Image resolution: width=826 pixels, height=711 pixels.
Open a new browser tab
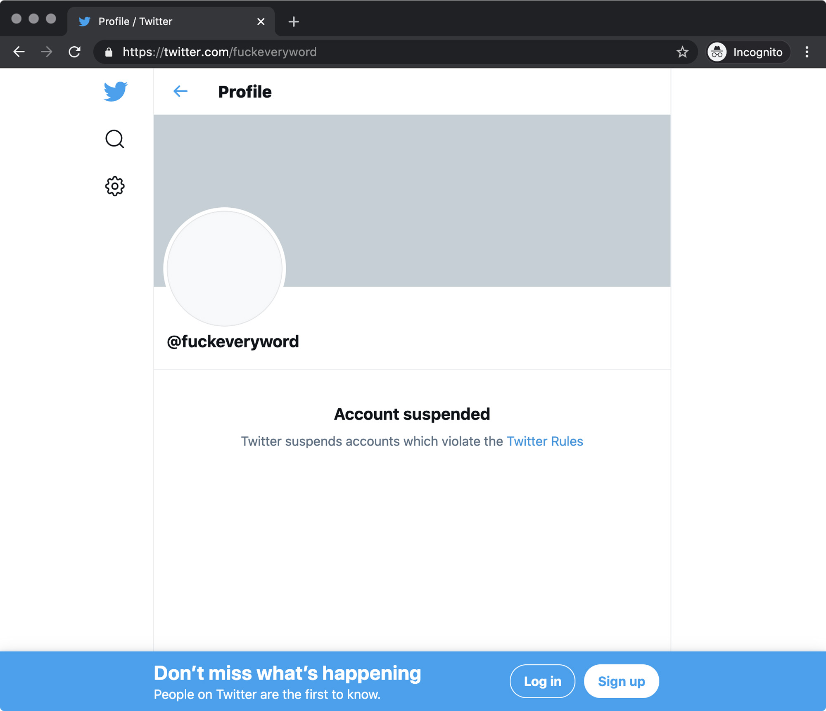(x=293, y=21)
